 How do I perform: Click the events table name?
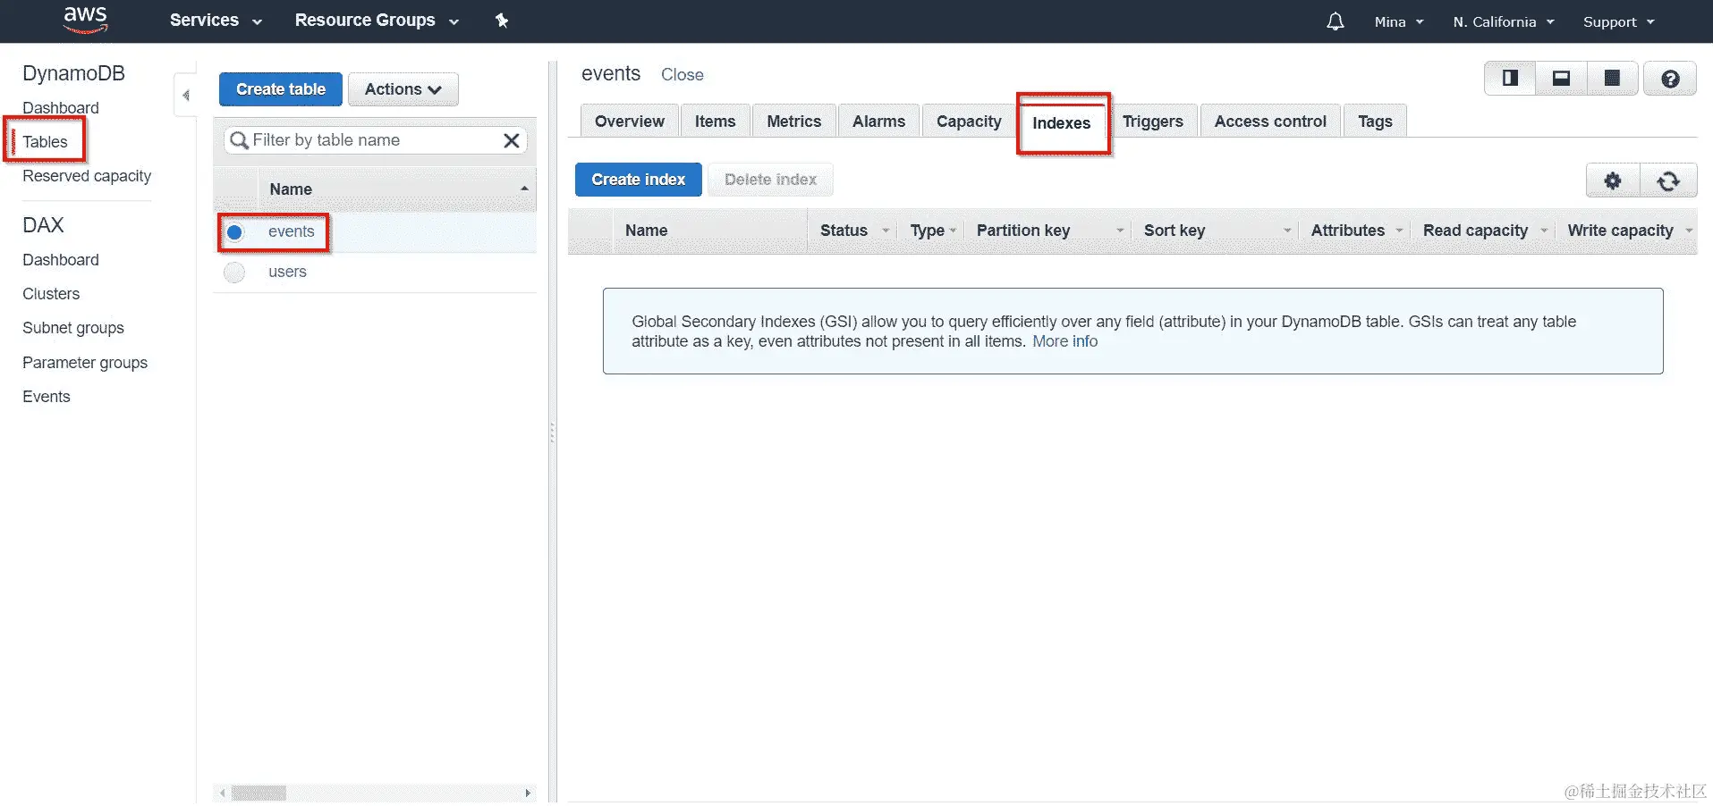[x=292, y=231]
